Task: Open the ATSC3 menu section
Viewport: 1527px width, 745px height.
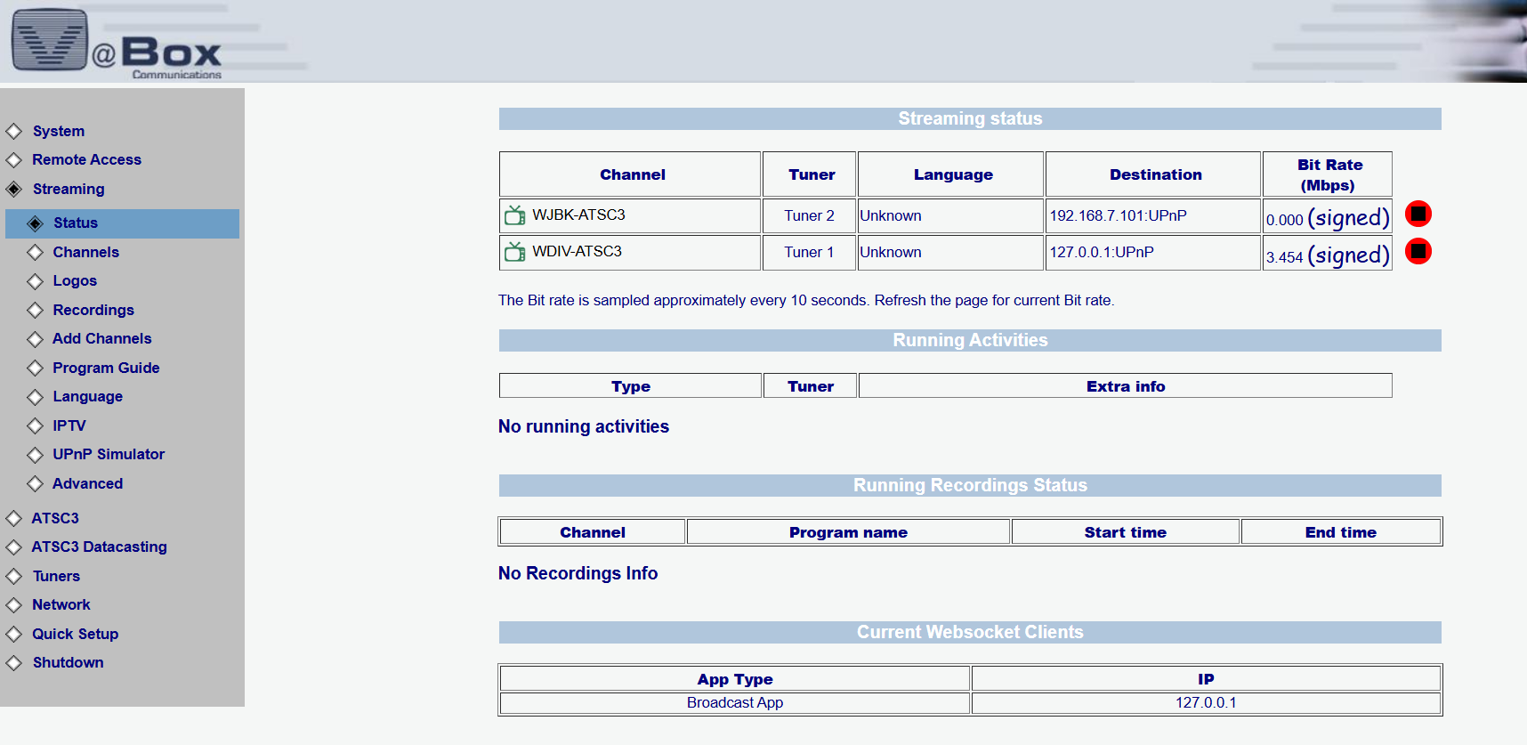Action: (x=55, y=518)
